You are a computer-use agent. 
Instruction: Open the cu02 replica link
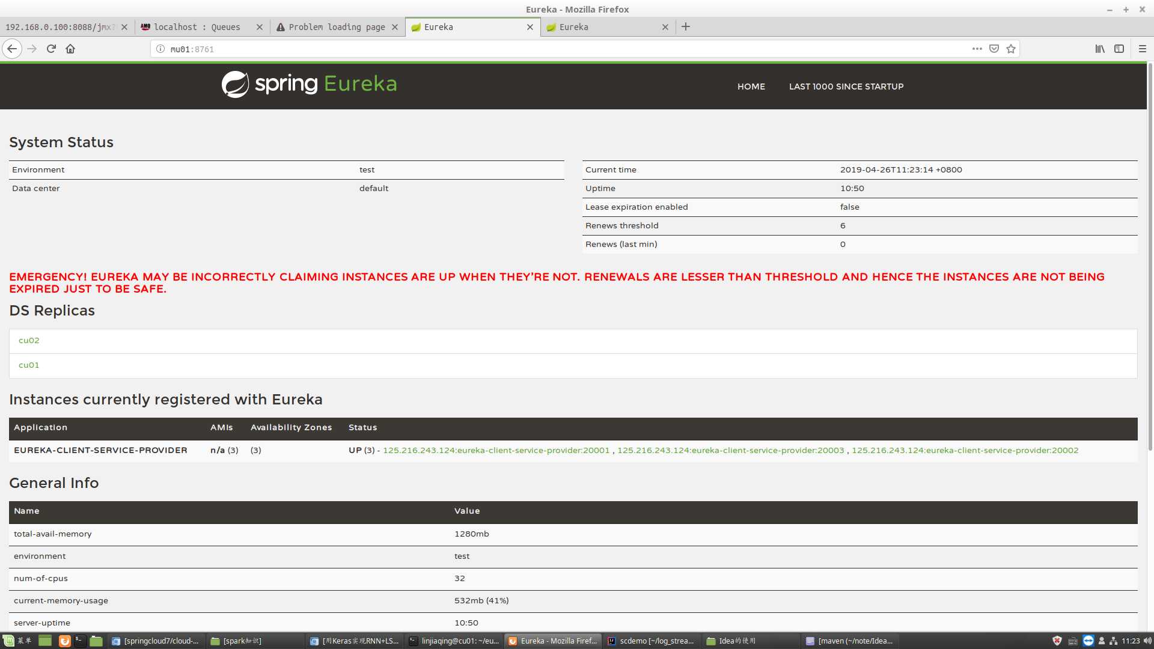tap(29, 340)
